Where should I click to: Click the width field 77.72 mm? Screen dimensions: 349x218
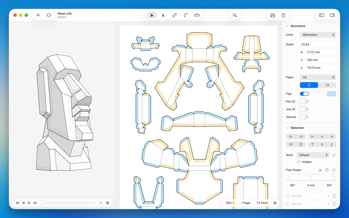pyautogui.click(x=321, y=52)
